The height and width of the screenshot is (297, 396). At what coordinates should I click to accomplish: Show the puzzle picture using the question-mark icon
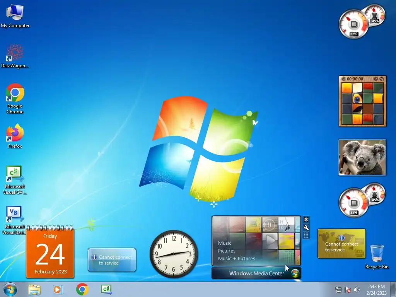click(376, 79)
